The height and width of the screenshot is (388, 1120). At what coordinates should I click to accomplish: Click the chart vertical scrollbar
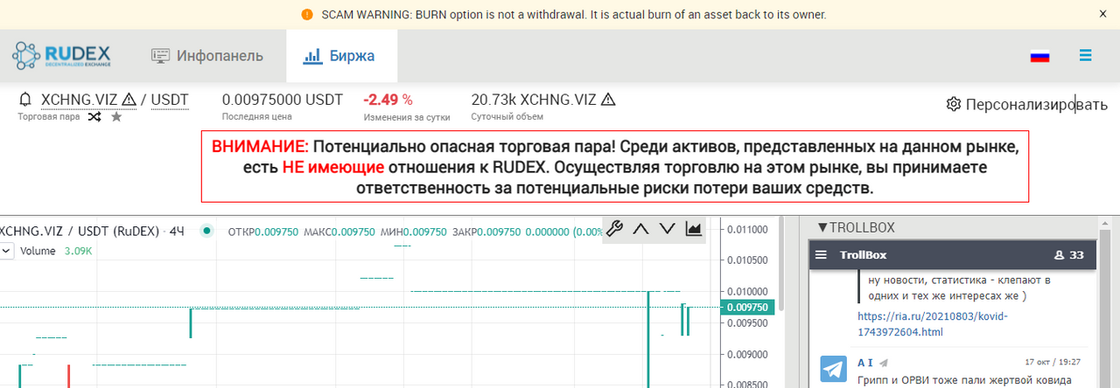click(x=781, y=264)
